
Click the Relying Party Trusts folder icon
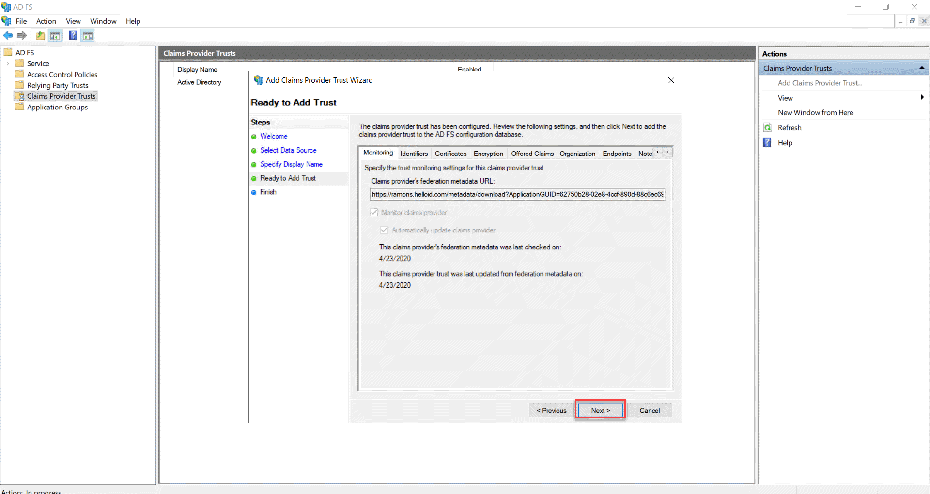[x=19, y=85]
